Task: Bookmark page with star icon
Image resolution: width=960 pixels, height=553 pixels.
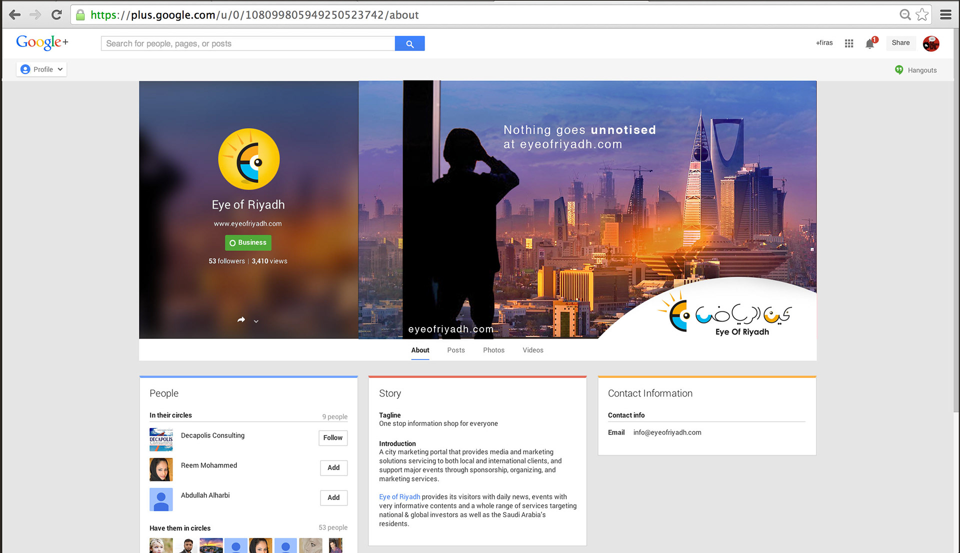Action: coord(922,15)
